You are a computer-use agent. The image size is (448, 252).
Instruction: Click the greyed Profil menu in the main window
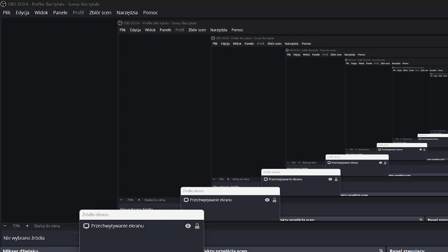78,13
